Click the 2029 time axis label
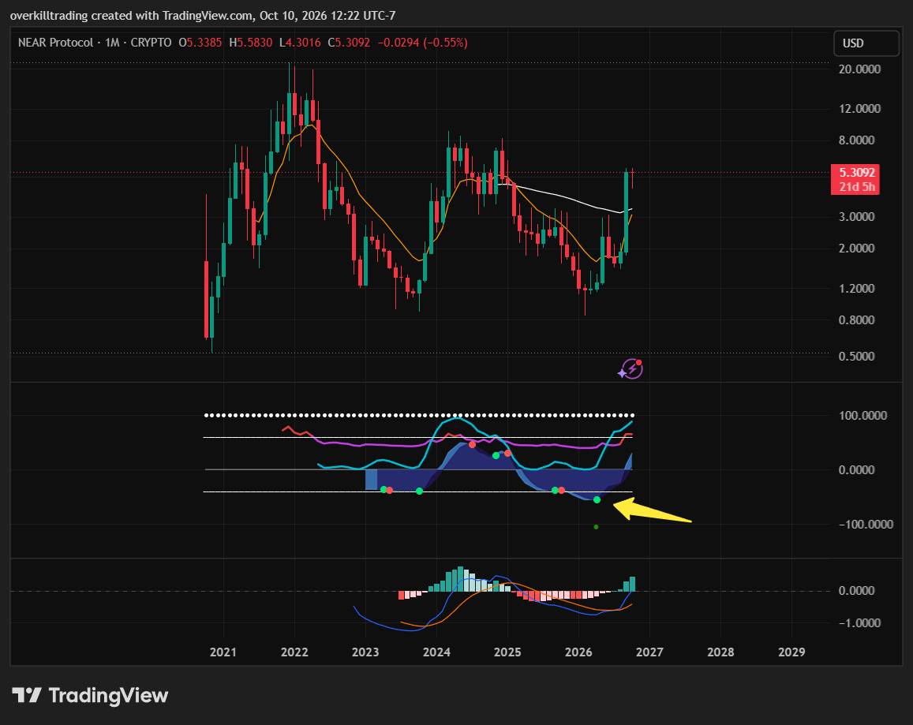Viewport: 913px width, 725px height. coord(792,652)
